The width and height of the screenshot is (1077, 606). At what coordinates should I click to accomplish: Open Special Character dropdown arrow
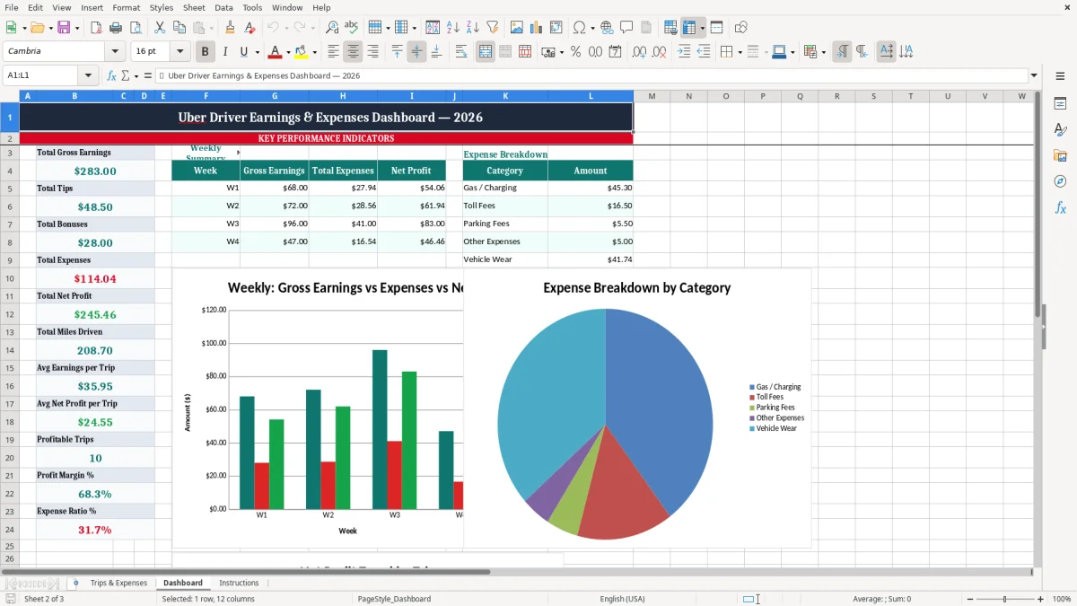tap(591, 28)
